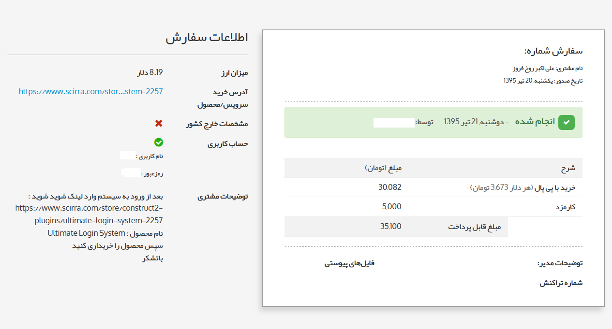
Task: Click the Ultimate Login System product name
Action: point(86,233)
